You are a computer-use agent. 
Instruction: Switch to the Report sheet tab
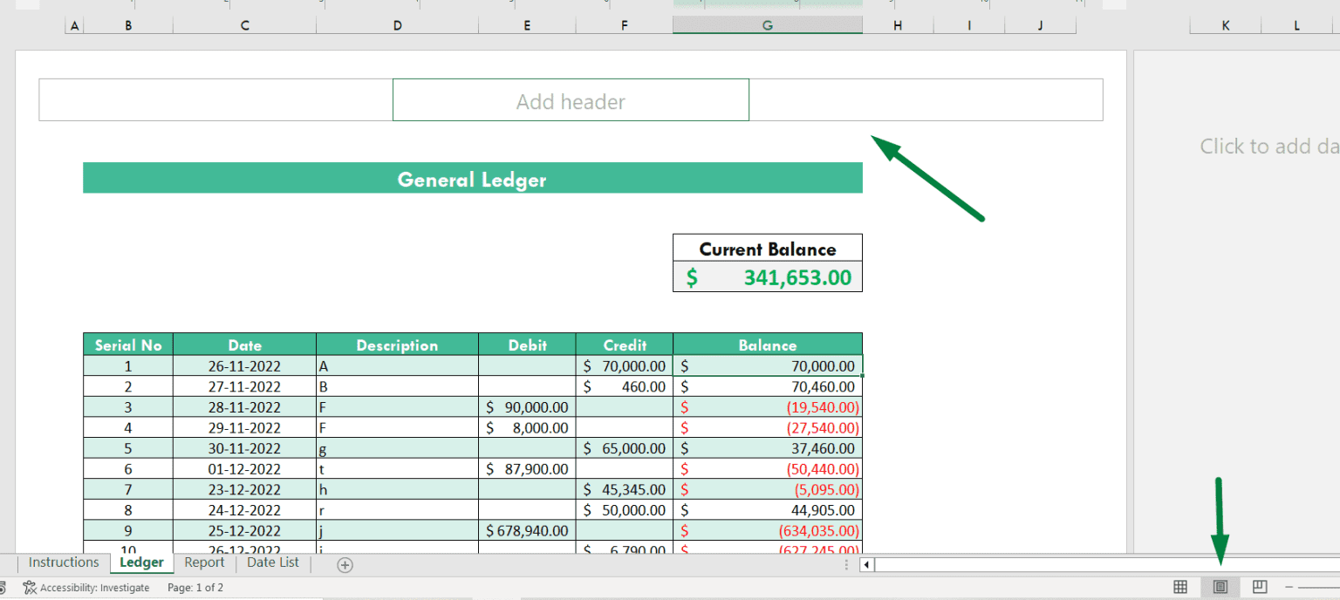[204, 563]
